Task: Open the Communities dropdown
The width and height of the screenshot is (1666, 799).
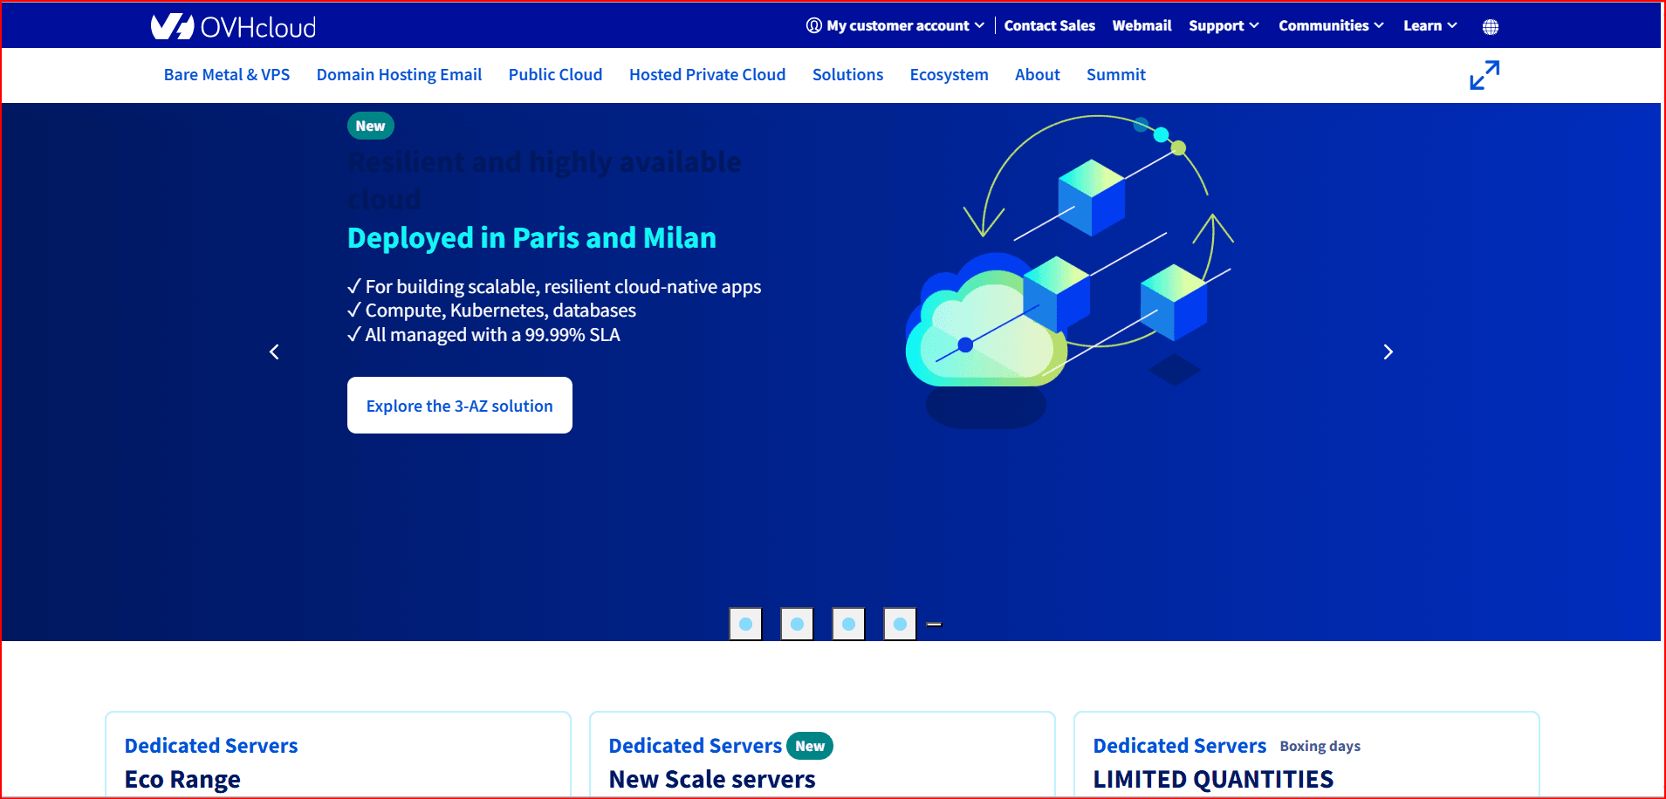Action: click(1330, 26)
